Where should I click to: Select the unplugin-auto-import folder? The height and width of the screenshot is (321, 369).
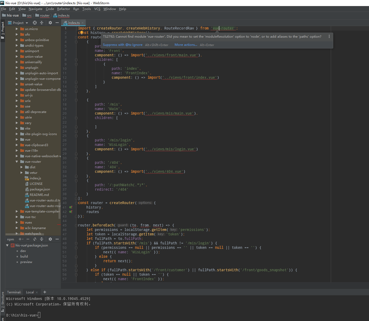(39, 73)
